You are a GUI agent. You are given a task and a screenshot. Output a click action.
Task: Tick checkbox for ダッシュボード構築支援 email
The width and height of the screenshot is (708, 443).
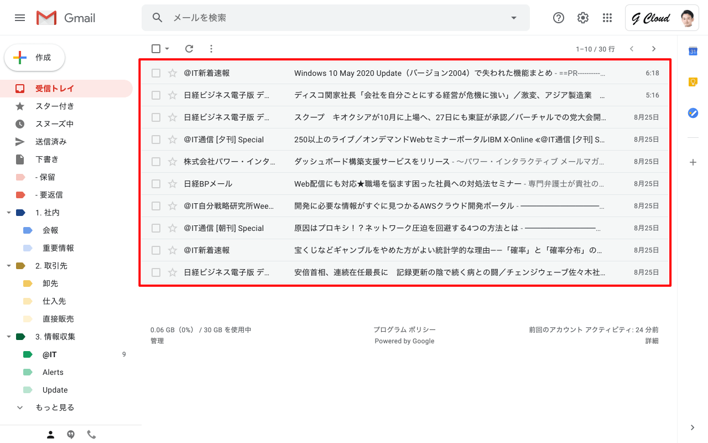[x=156, y=162]
